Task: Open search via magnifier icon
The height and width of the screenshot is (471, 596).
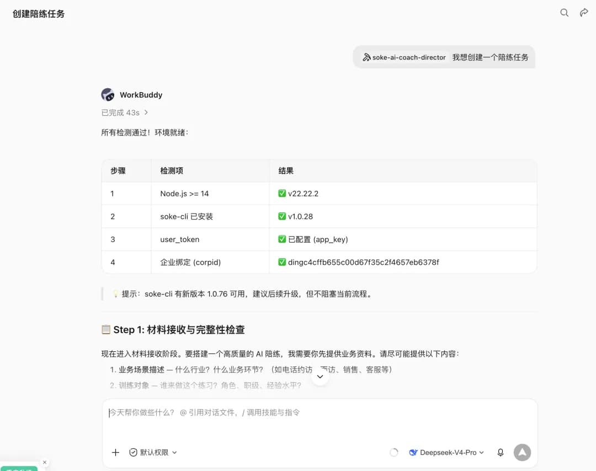Action: pos(564,13)
